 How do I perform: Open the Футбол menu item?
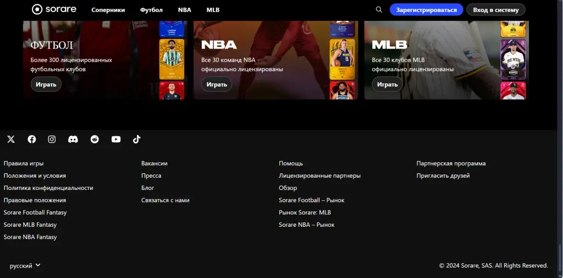[x=151, y=10]
